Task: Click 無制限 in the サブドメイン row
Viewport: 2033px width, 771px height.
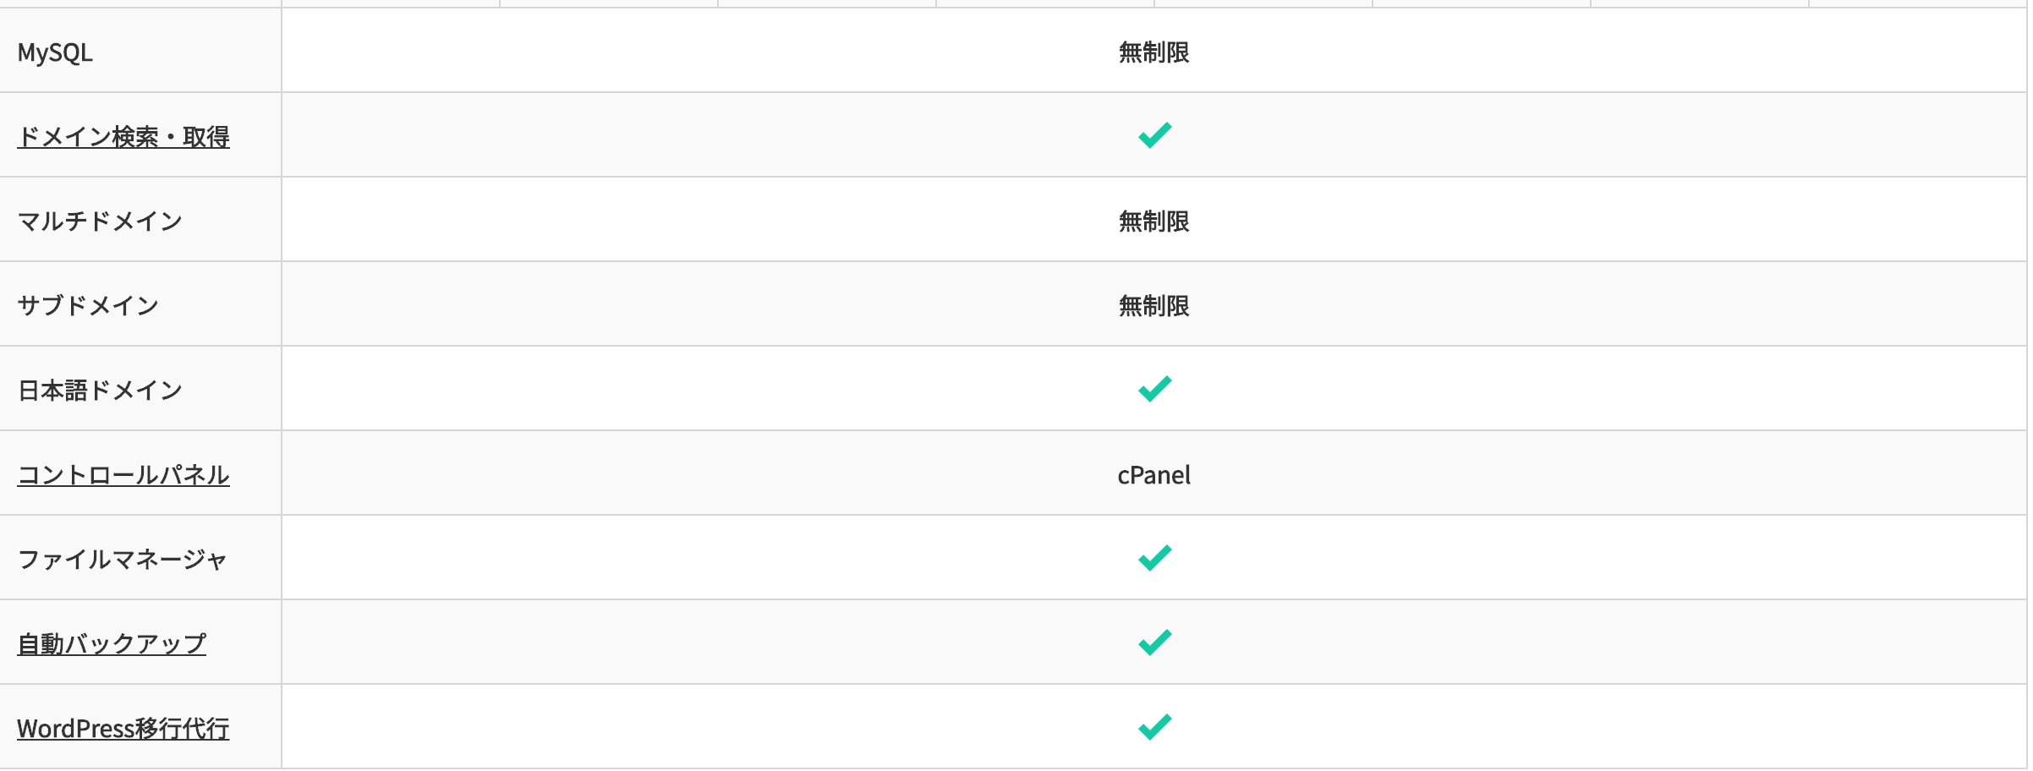Action: [1153, 306]
